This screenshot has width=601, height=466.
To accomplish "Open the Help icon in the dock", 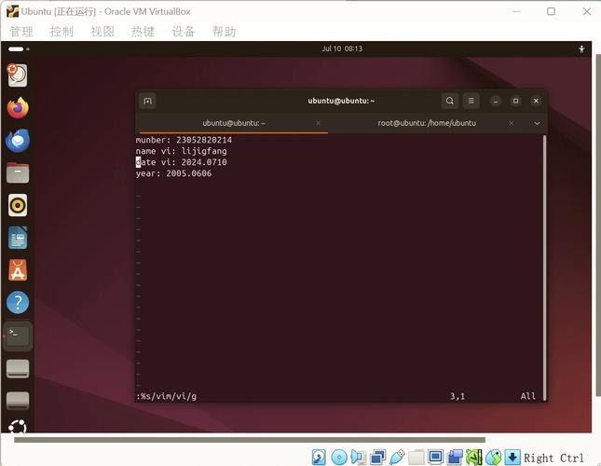I will [18, 302].
